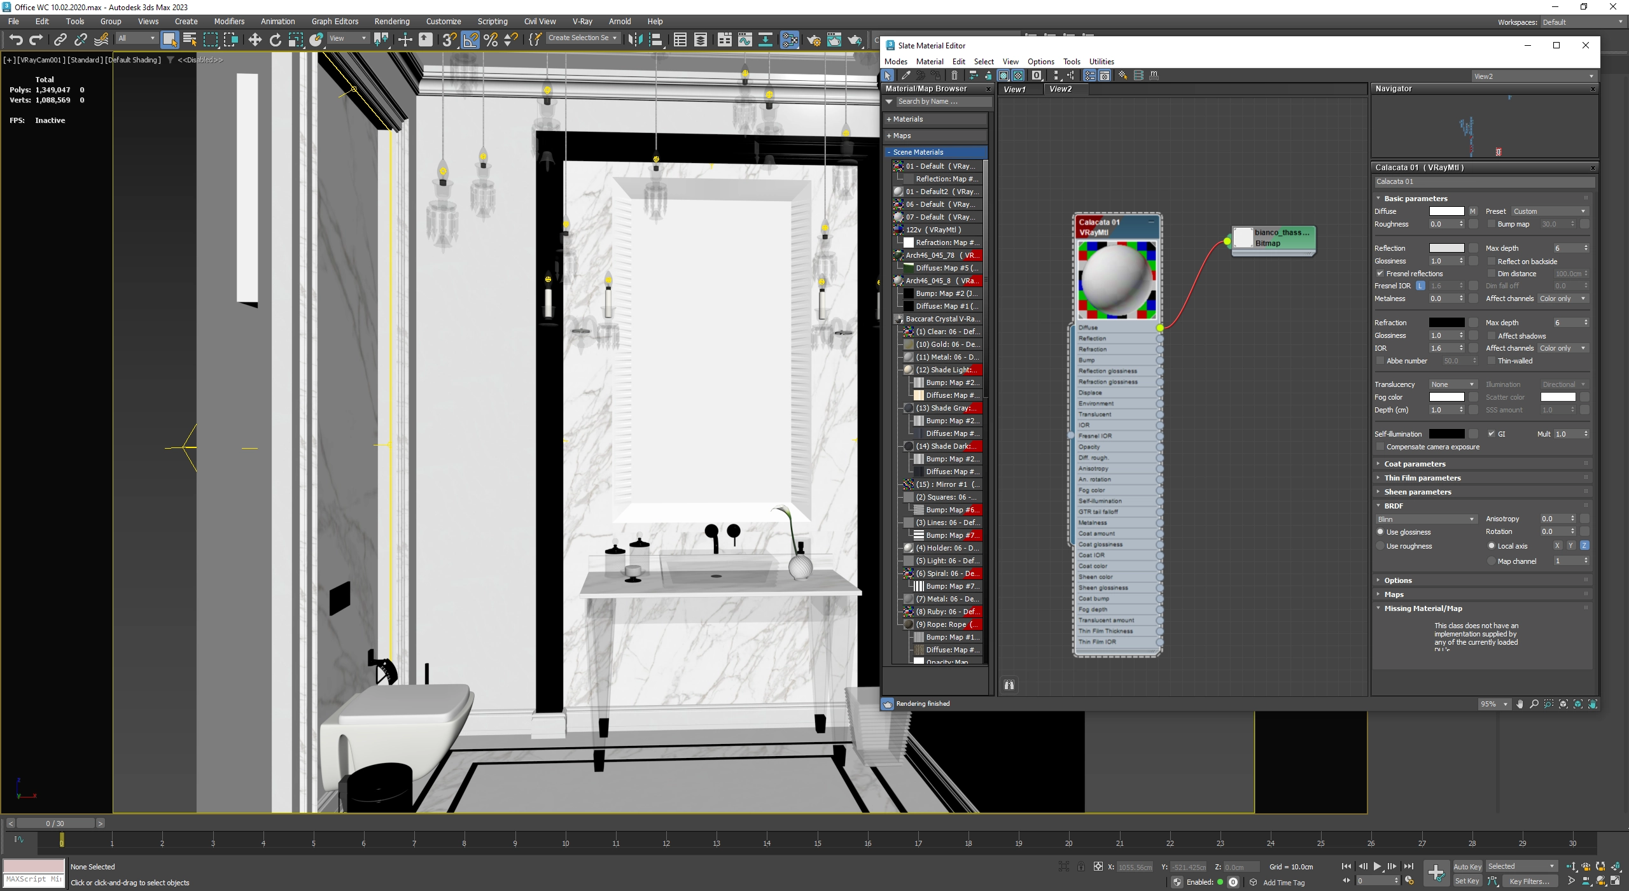Click the Select by Material icon
Screen dimensions: 1629x891
tap(1123, 75)
